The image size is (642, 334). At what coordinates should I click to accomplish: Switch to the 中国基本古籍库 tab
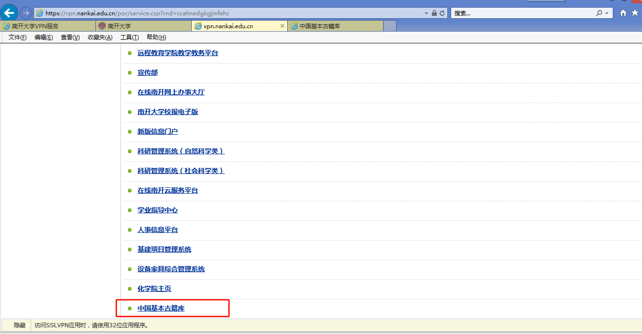pos(336,26)
